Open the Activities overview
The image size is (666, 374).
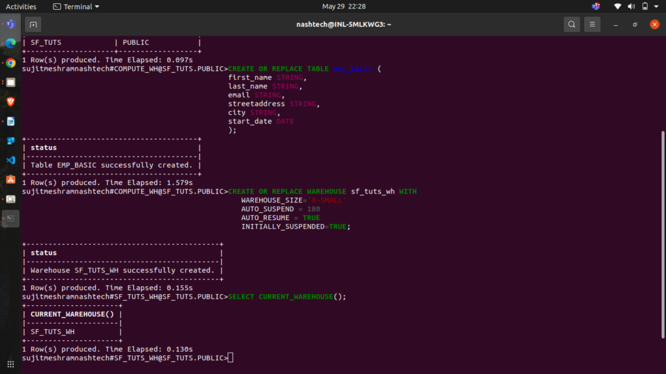pos(20,6)
